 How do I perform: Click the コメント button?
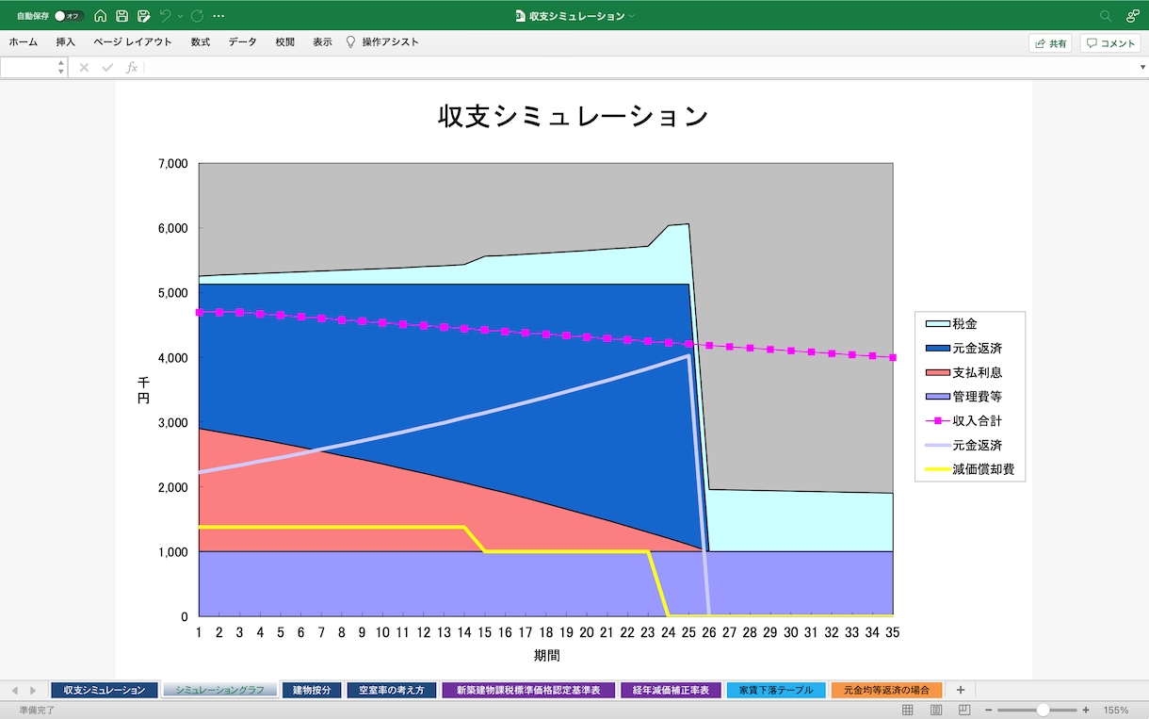pyautogui.click(x=1110, y=43)
